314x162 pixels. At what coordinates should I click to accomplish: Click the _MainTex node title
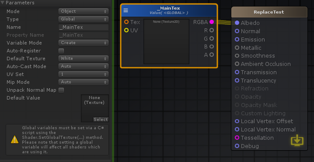(x=168, y=8)
